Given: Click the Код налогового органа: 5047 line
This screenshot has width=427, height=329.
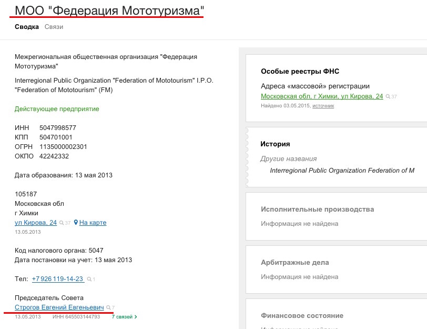Looking at the screenshot, I should click(59, 251).
